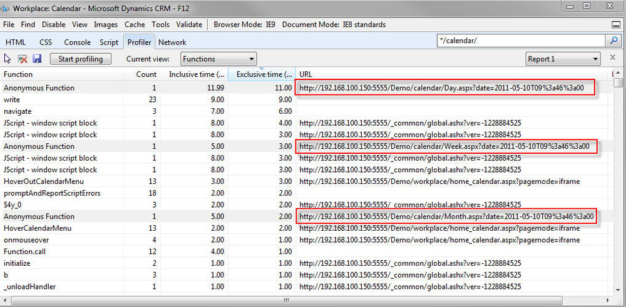The width and height of the screenshot is (626, 307).
Task: Open the Current view Functions dropdown
Action: (218, 59)
